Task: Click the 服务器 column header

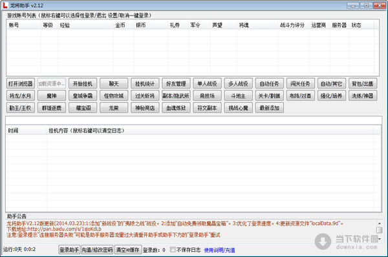Action: click(x=339, y=25)
